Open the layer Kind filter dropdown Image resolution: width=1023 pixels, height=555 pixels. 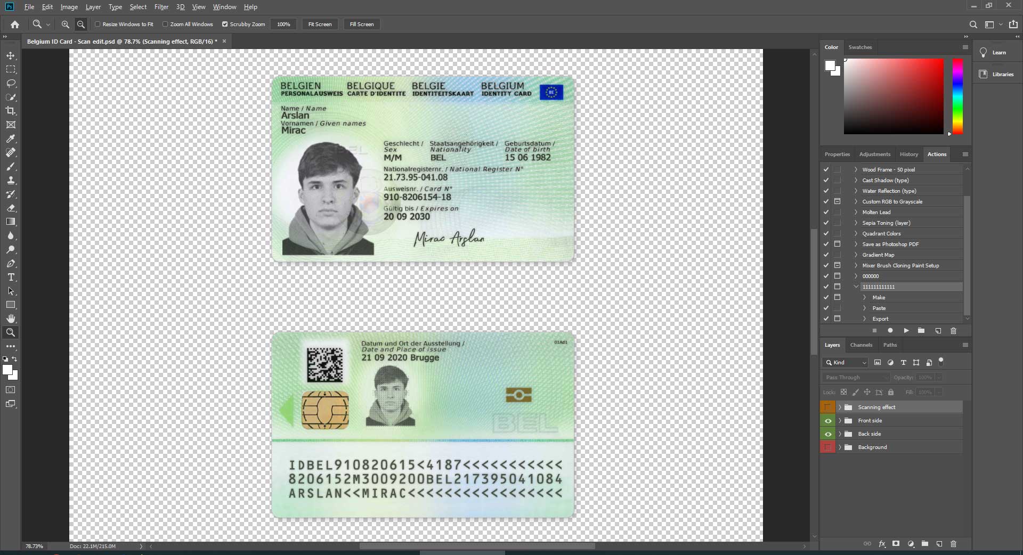click(x=846, y=362)
